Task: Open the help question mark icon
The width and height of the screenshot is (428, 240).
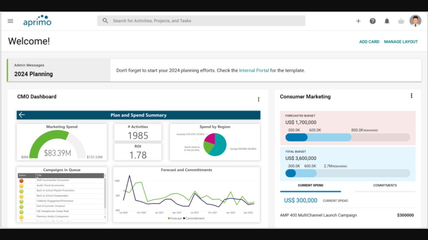Action: tap(372, 21)
